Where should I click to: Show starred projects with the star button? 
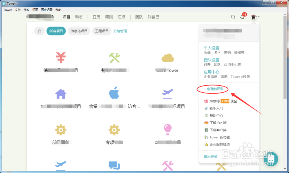pos(39,31)
